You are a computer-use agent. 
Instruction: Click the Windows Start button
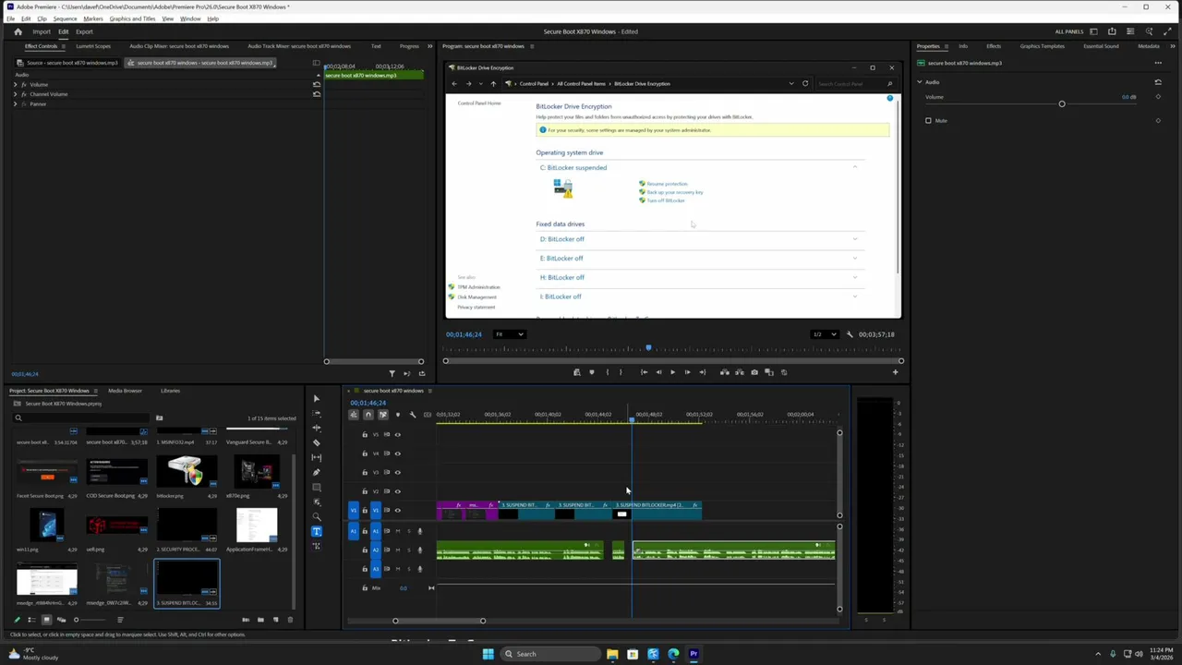(488, 654)
